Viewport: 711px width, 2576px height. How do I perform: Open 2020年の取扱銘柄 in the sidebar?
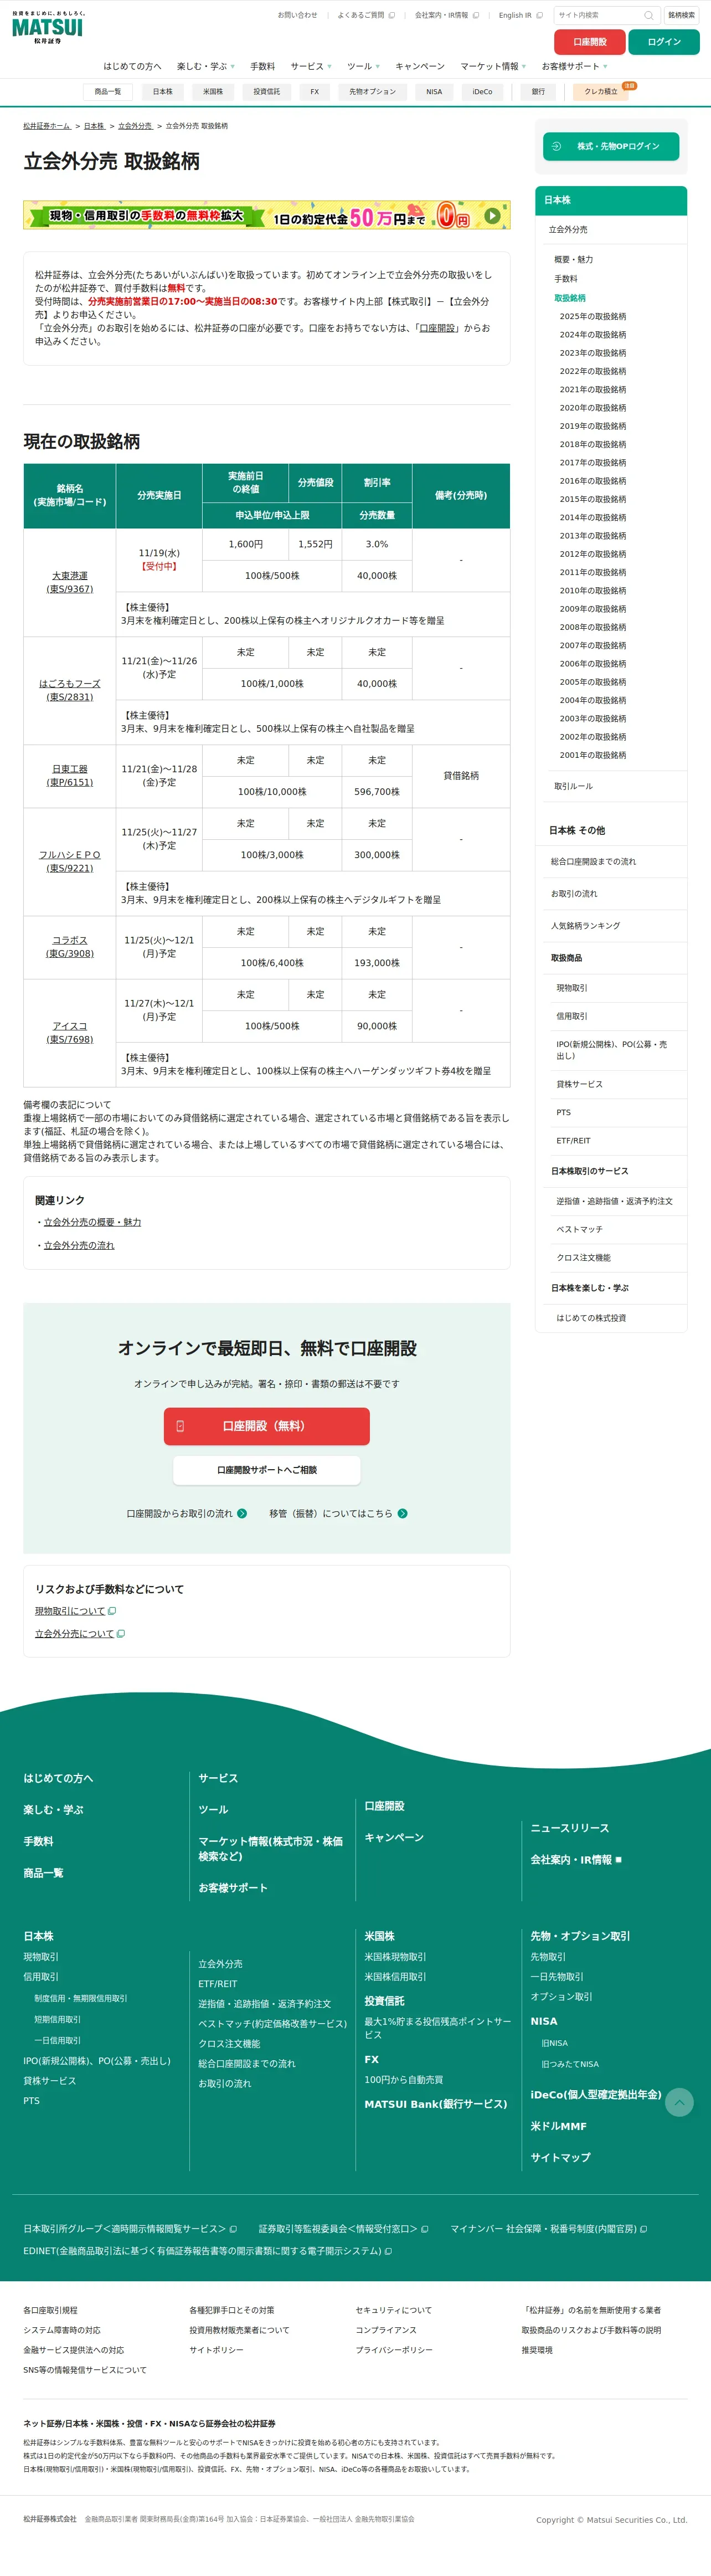[x=593, y=408]
